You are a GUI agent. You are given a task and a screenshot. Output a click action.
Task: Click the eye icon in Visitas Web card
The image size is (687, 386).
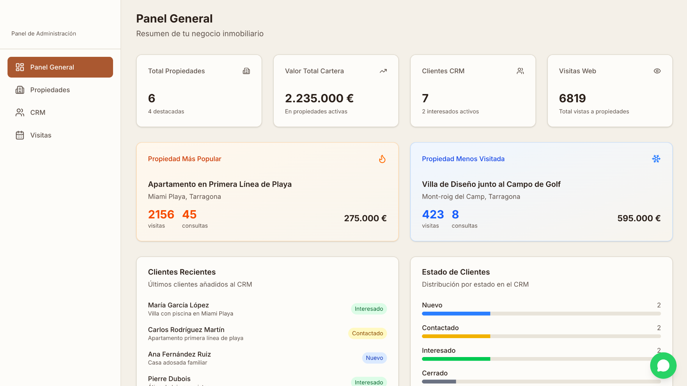click(x=657, y=71)
